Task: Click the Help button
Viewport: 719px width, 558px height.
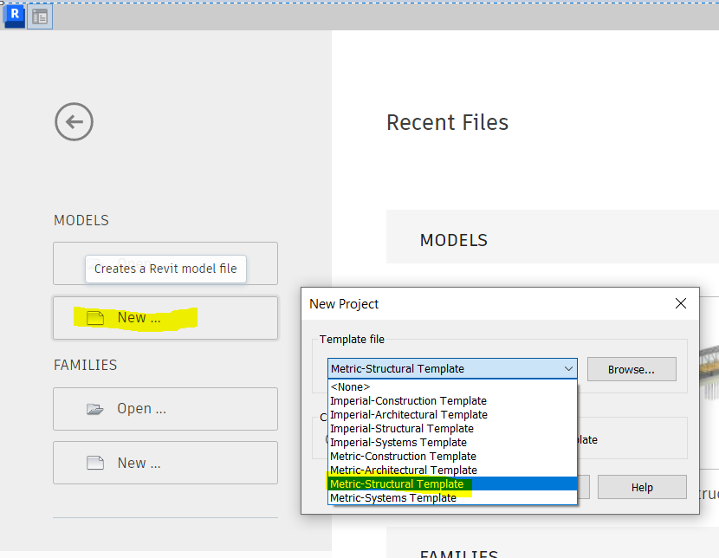Action: 642,486
